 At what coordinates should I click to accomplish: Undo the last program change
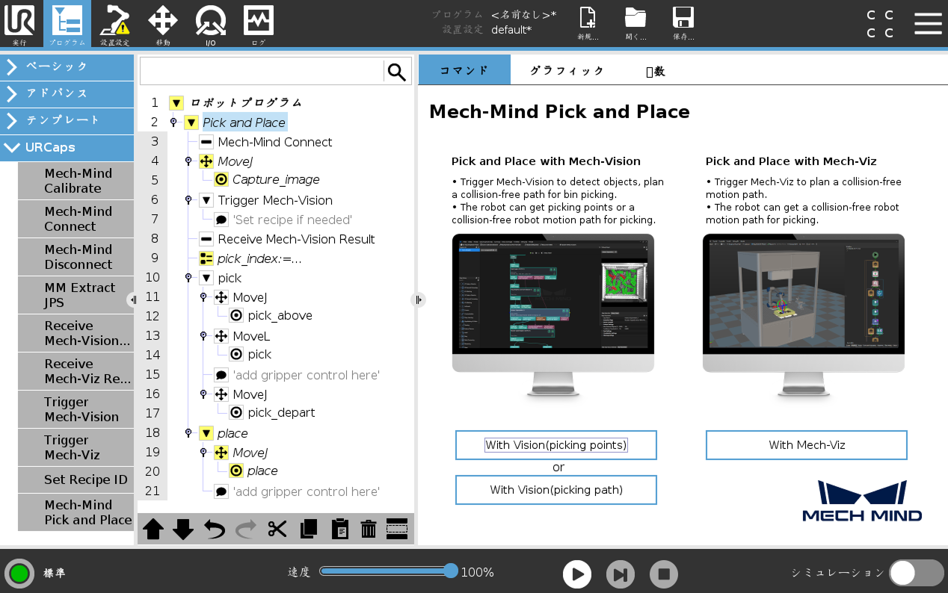click(x=215, y=529)
